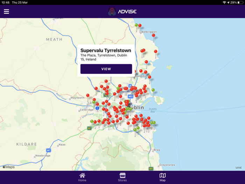The width and height of the screenshot is (245, 184).
Task: Tap the Supervalu Tyrrelstown store title
Action: point(106,50)
